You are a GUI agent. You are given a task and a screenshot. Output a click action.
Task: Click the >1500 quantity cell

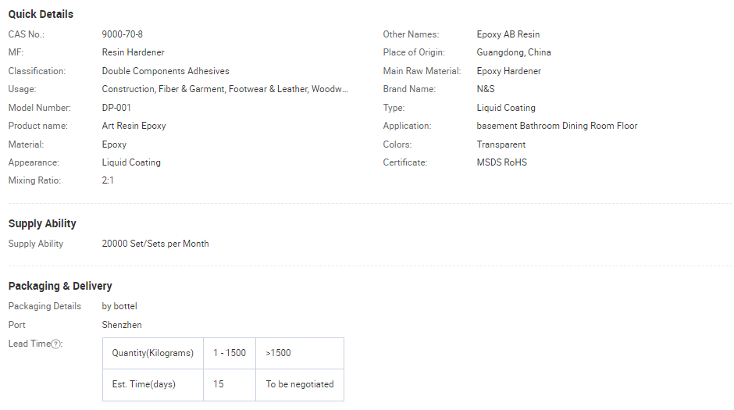[278, 353]
